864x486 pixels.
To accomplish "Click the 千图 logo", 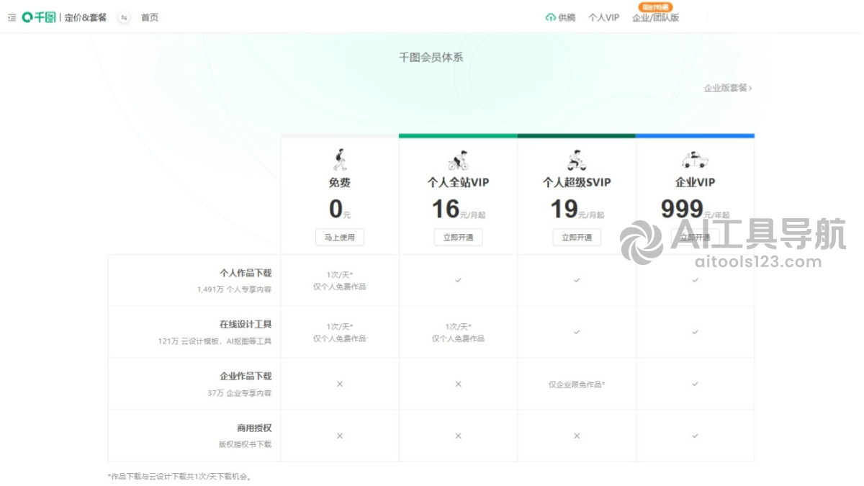I will (x=39, y=17).
